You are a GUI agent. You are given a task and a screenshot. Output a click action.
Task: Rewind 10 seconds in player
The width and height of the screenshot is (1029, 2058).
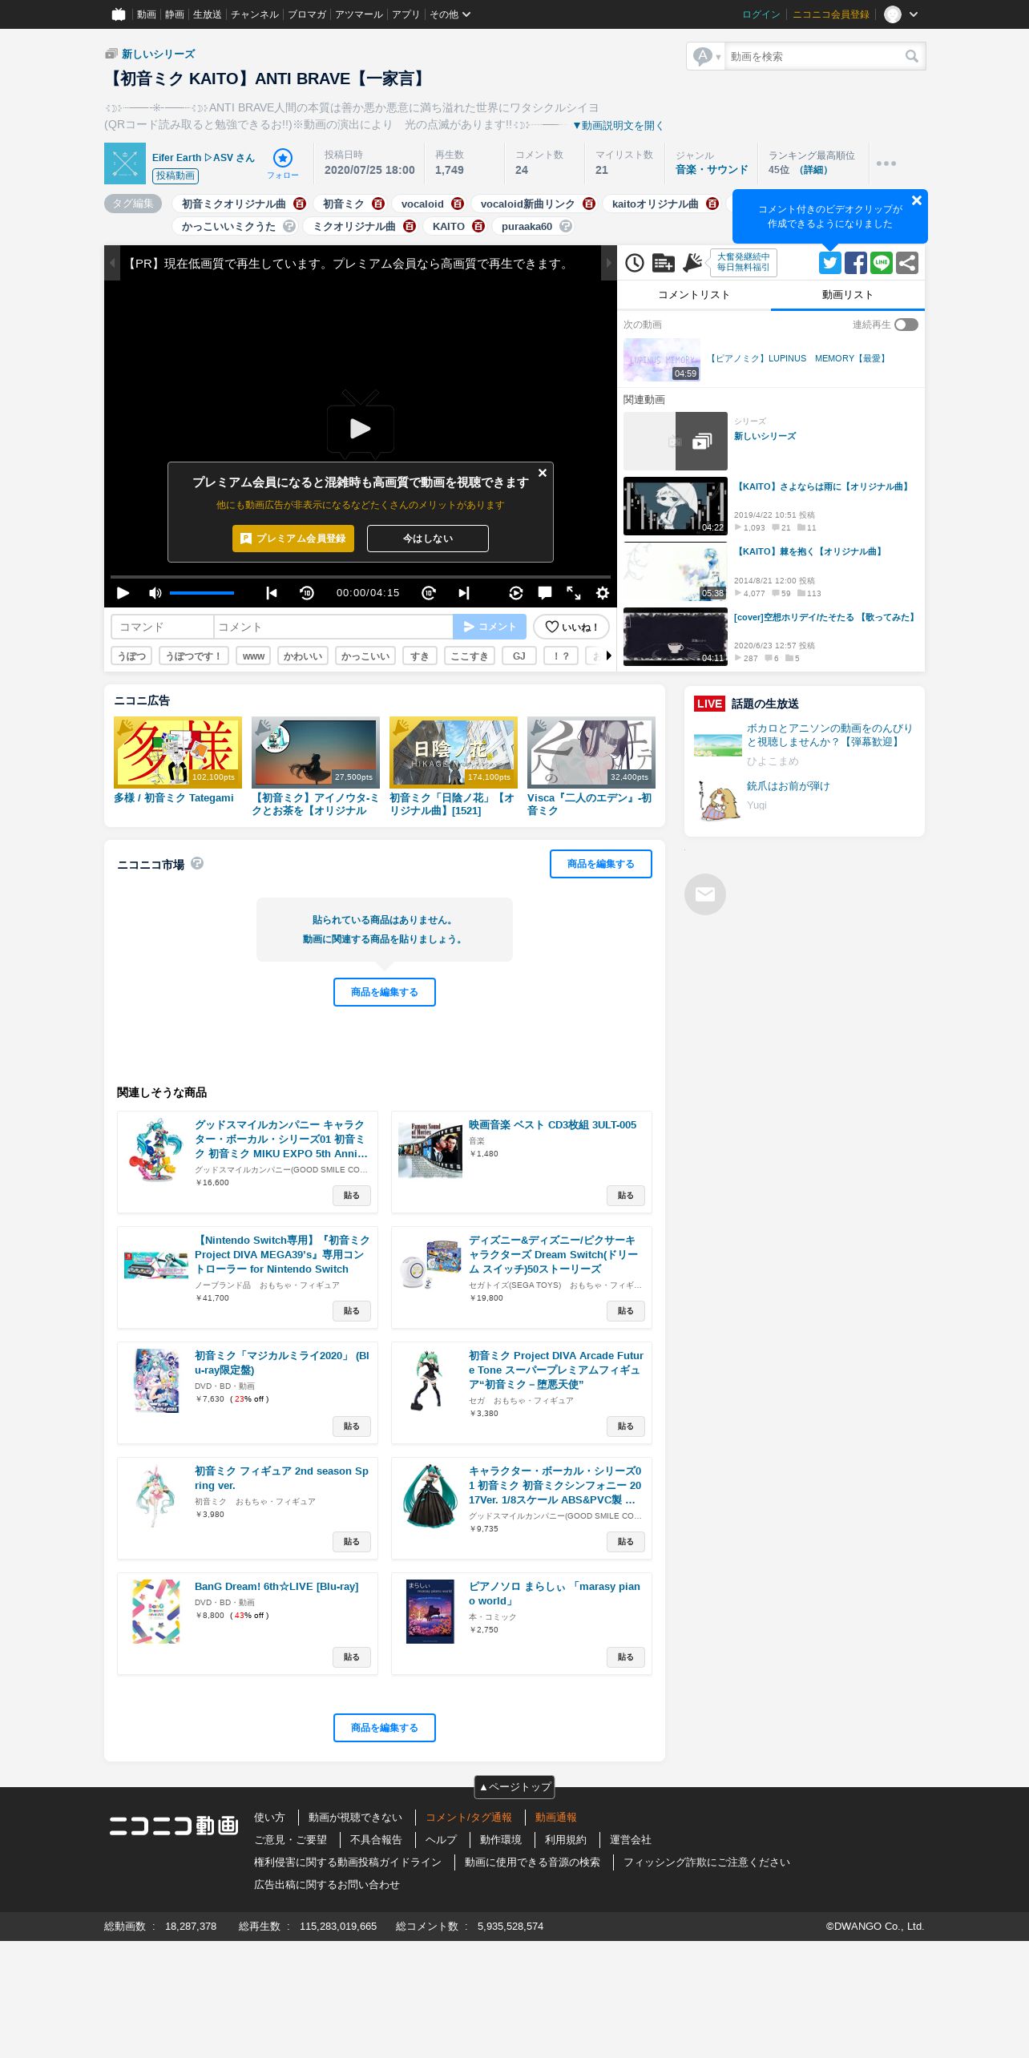(x=307, y=593)
